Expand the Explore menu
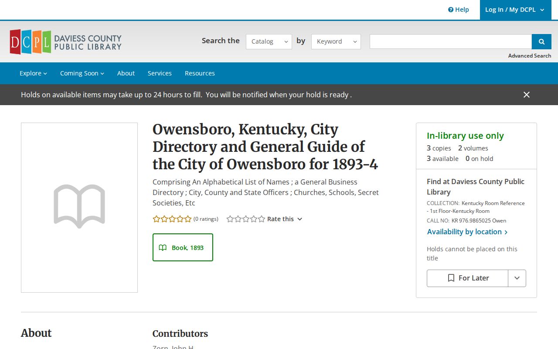 click(x=33, y=73)
